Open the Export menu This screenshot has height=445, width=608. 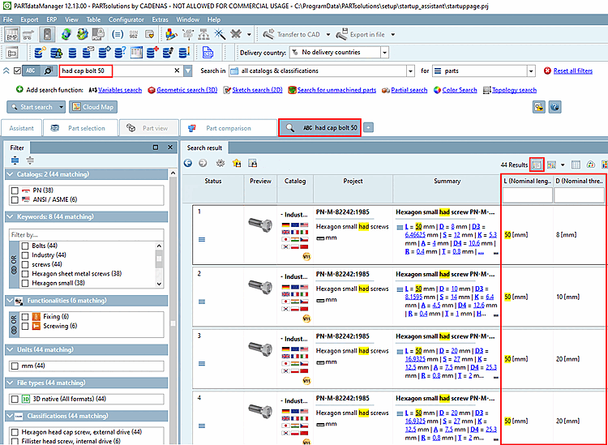pos(29,19)
